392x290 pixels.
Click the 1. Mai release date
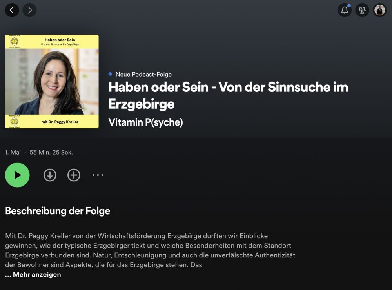tap(13, 152)
